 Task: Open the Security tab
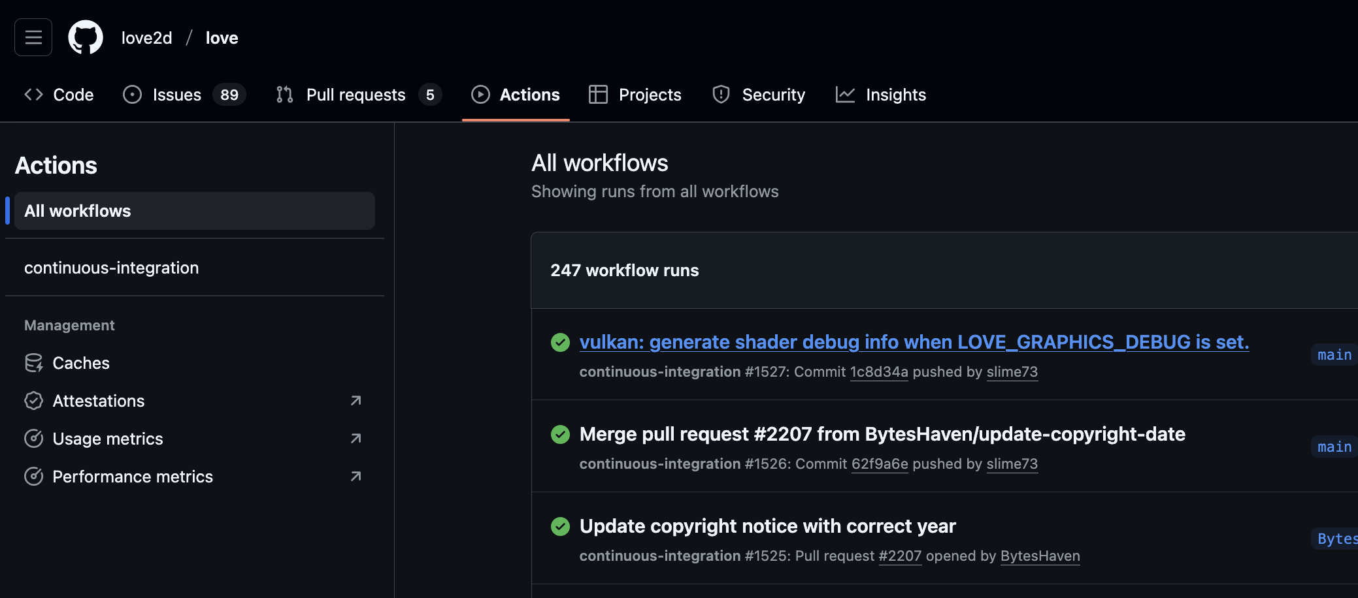coord(759,95)
